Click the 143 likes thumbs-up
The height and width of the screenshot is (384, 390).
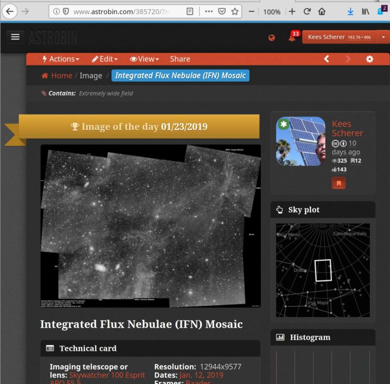point(339,169)
